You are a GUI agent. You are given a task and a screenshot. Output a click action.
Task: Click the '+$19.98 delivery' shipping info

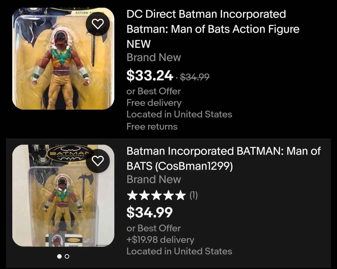(160, 240)
